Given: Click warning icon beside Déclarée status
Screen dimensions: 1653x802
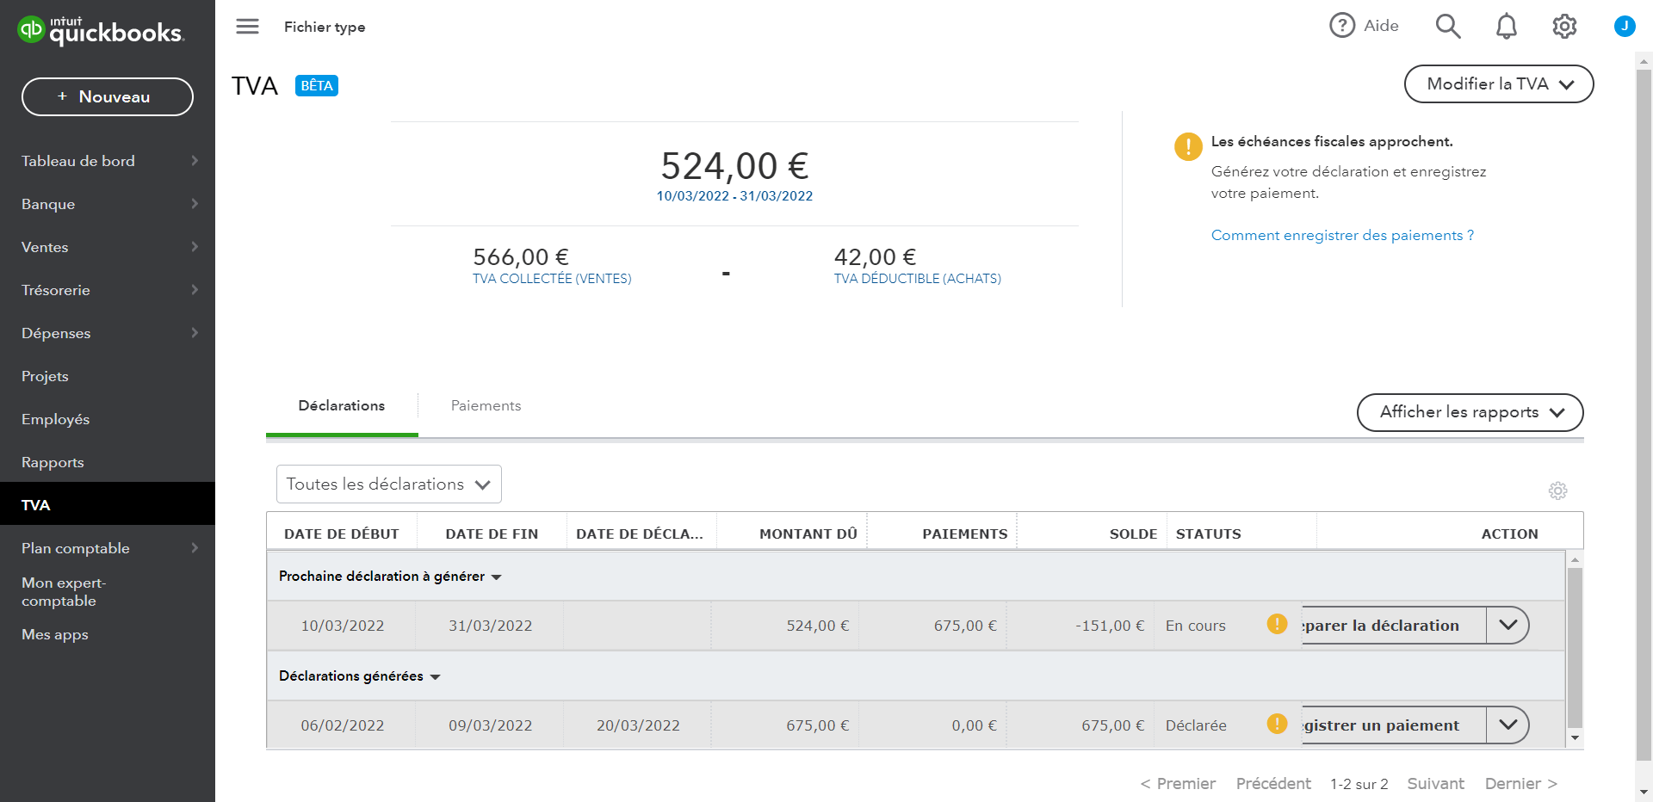Looking at the screenshot, I should pos(1277,724).
